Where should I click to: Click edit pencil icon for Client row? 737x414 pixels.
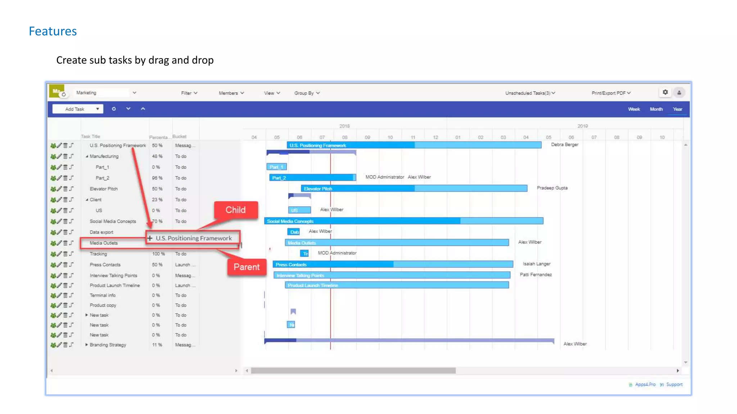59,199
